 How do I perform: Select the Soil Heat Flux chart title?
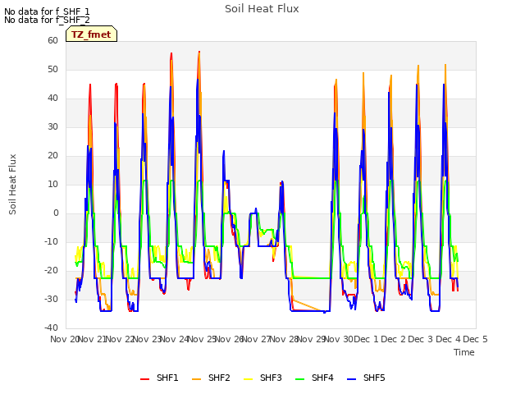click(x=262, y=9)
